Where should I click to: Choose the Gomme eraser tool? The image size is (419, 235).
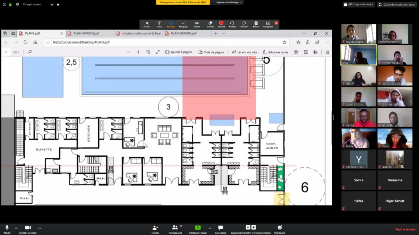coord(210,24)
